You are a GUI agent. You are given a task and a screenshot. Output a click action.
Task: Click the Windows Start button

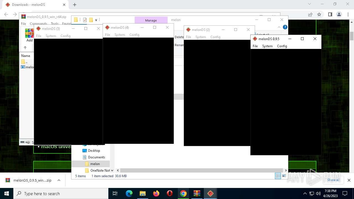point(7,193)
